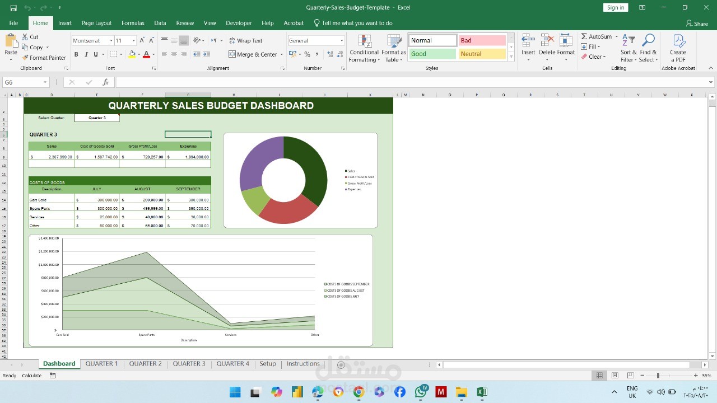Open Sort & Filter tool
The image size is (717, 403).
pyautogui.click(x=628, y=48)
